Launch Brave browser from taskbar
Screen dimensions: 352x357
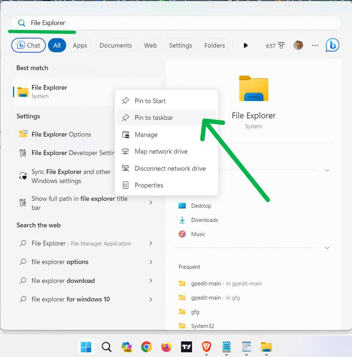click(x=206, y=347)
